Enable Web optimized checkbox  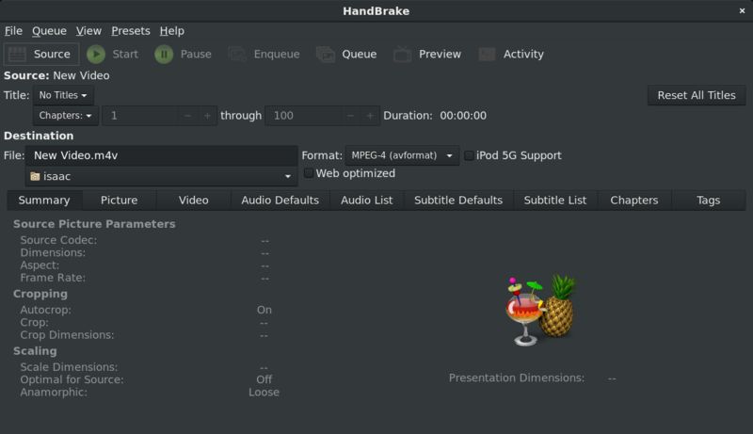[x=309, y=173]
